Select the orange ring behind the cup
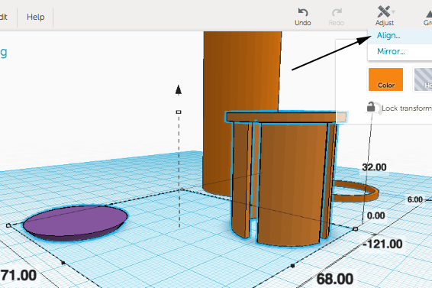The image size is (432, 288). [x=356, y=191]
